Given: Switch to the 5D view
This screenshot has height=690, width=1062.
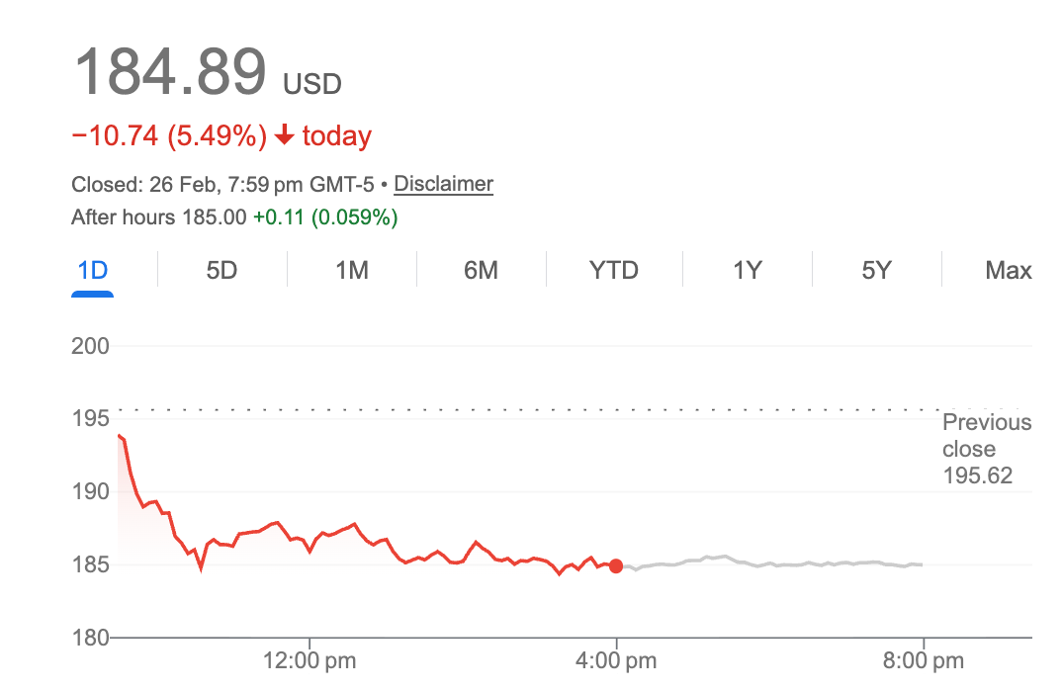Looking at the screenshot, I should [221, 269].
